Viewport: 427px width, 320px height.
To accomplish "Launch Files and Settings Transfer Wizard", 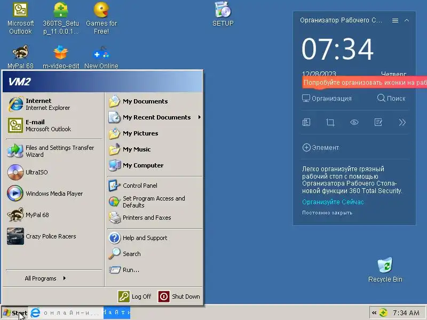I will click(53, 151).
